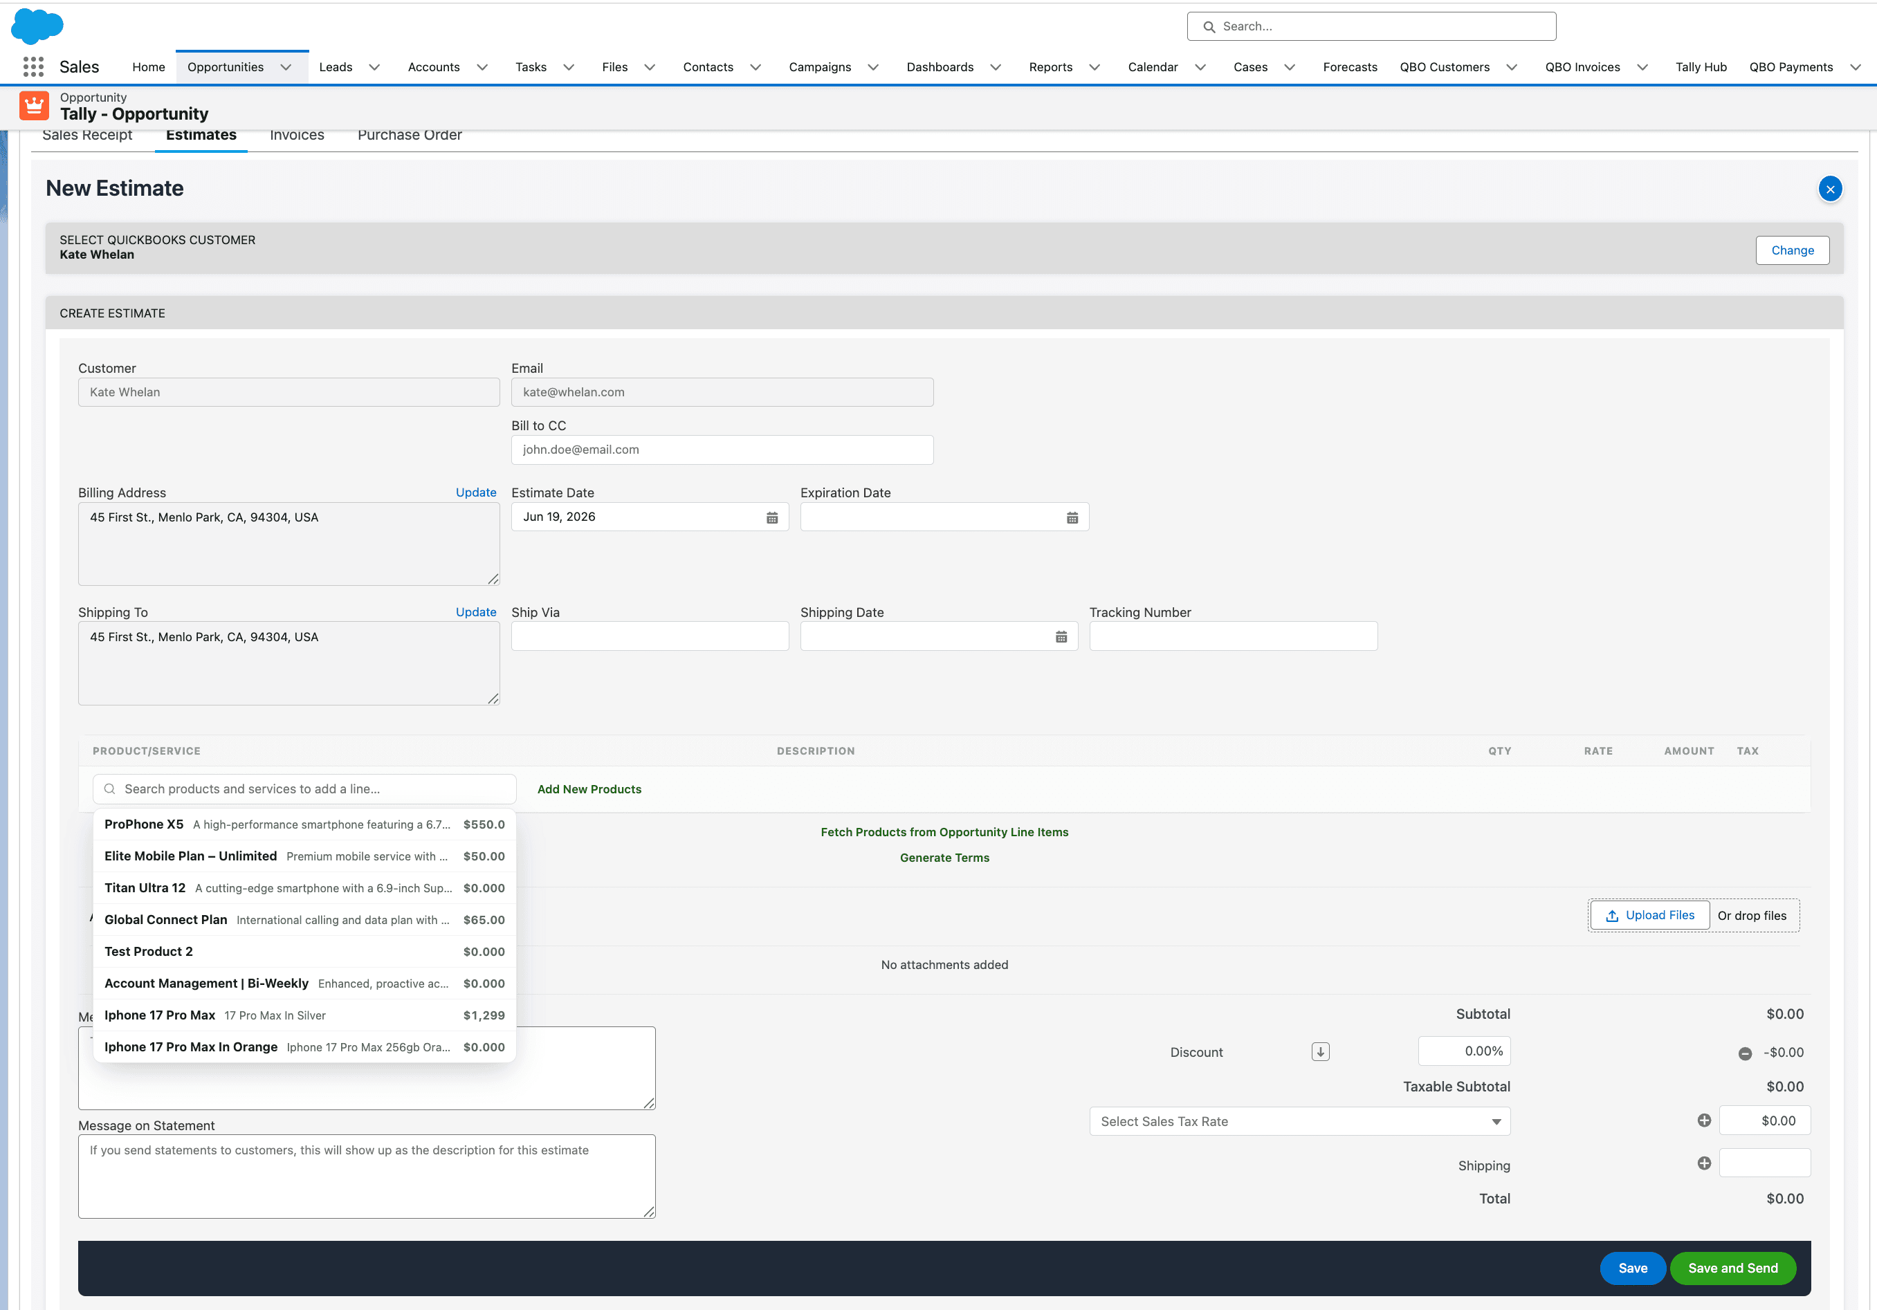Select ProPhone X5 from product list

tap(304, 824)
